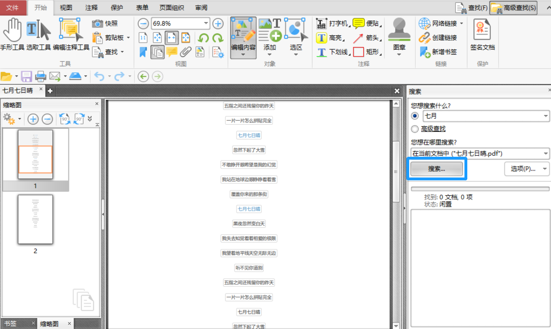551x329 pixels.
Task: Switch to the Bookmarks (书签) panel tab
Action: click(x=11, y=324)
